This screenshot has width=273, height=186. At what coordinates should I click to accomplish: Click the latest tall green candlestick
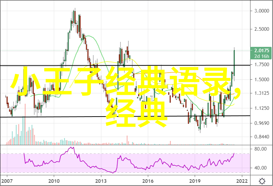(234, 63)
